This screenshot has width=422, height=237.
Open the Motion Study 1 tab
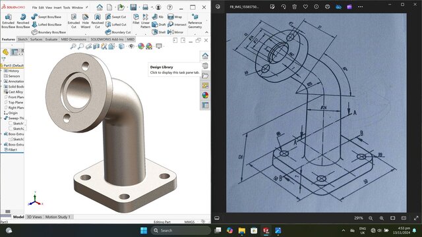[57, 217]
